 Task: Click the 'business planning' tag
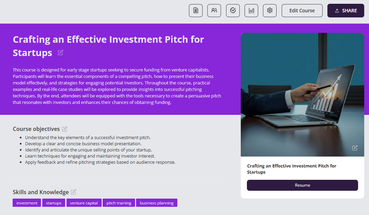pyautogui.click(x=157, y=203)
